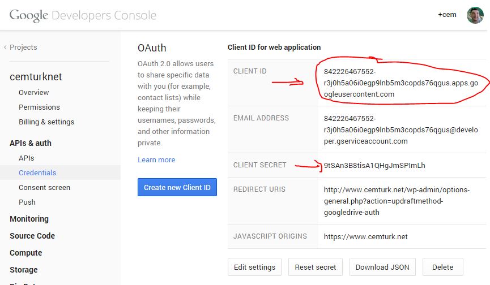The width and height of the screenshot is (490, 285).
Task: Click the Reset secret button
Action: 316,267
